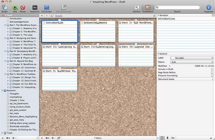This screenshot has height=140, width=215.
Task: Toggle Include in Draft checkbox
Action: (212, 69)
